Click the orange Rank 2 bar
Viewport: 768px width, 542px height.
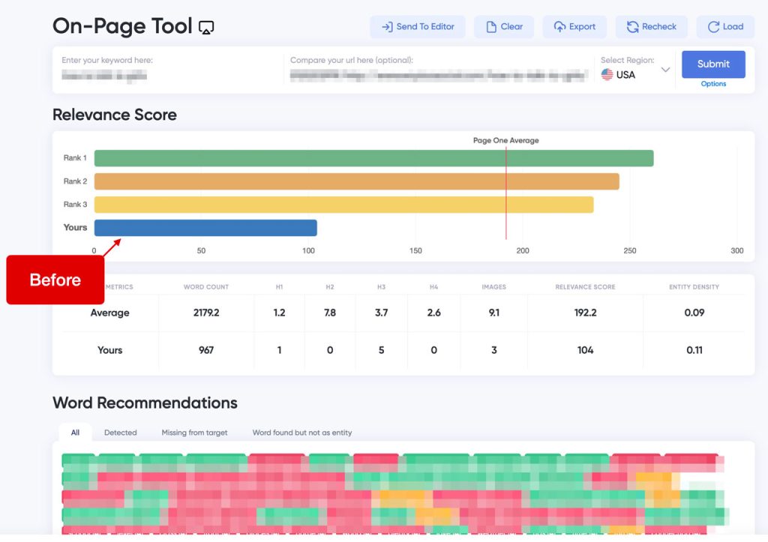tap(356, 181)
